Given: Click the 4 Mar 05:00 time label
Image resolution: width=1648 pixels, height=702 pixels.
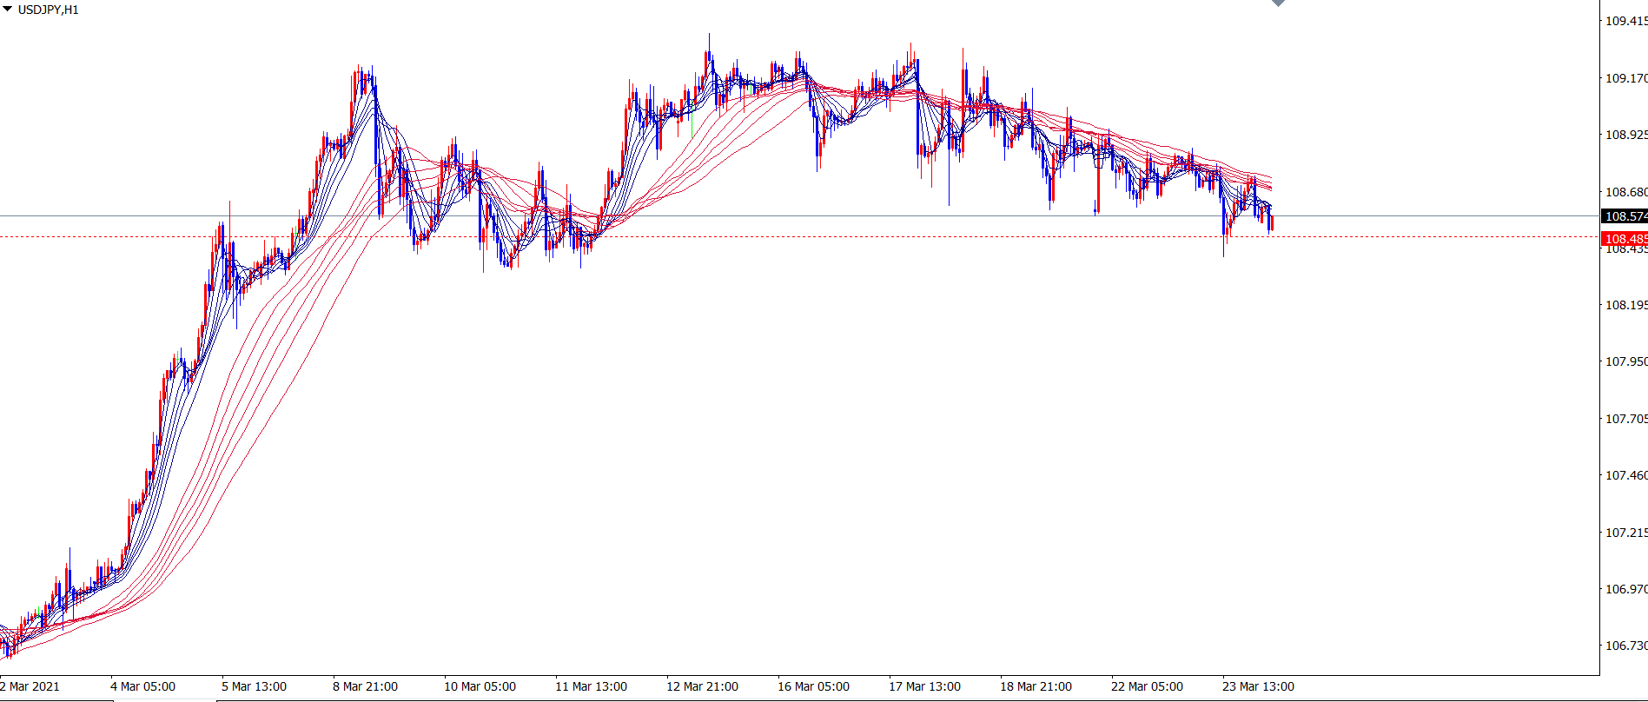Looking at the screenshot, I should click(x=142, y=686).
